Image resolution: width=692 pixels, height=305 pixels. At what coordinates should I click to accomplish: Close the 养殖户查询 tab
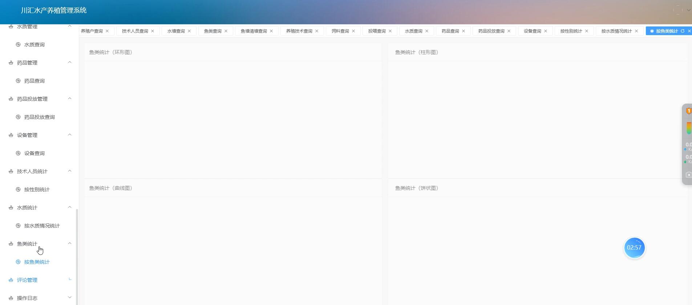pyautogui.click(x=107, y=31)
